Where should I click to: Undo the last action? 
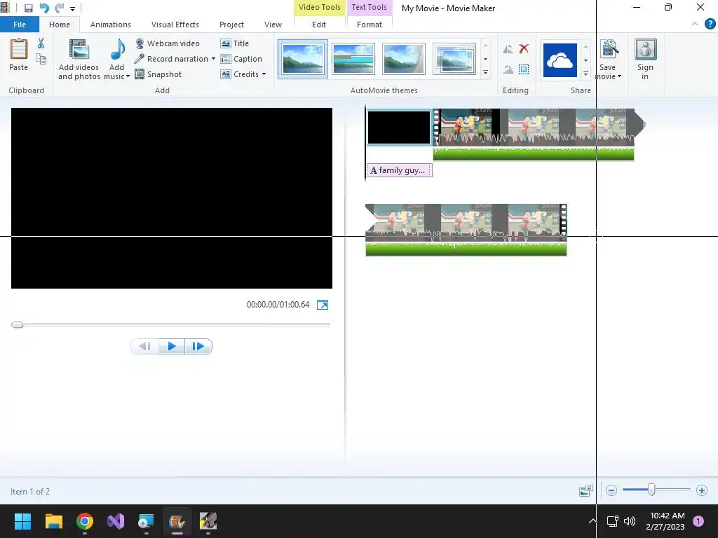(44, 8)
